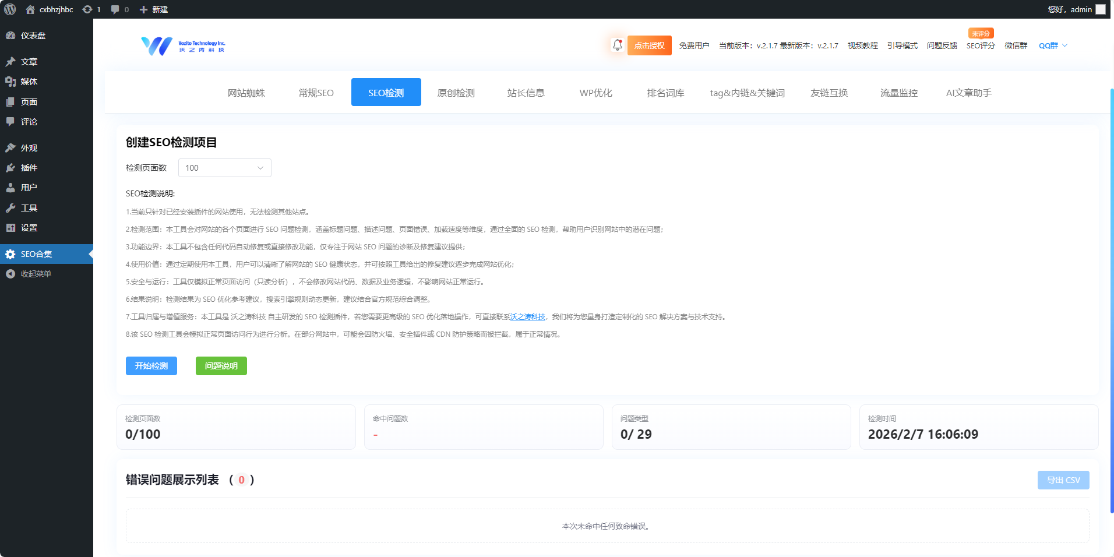Screen dimensions: 1114x557
Task: Open the 沃之涛科技 link
Action: 526,317
